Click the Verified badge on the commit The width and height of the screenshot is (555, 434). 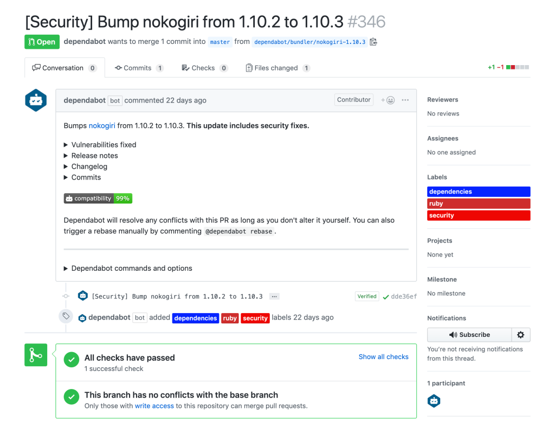pos(367,296)
